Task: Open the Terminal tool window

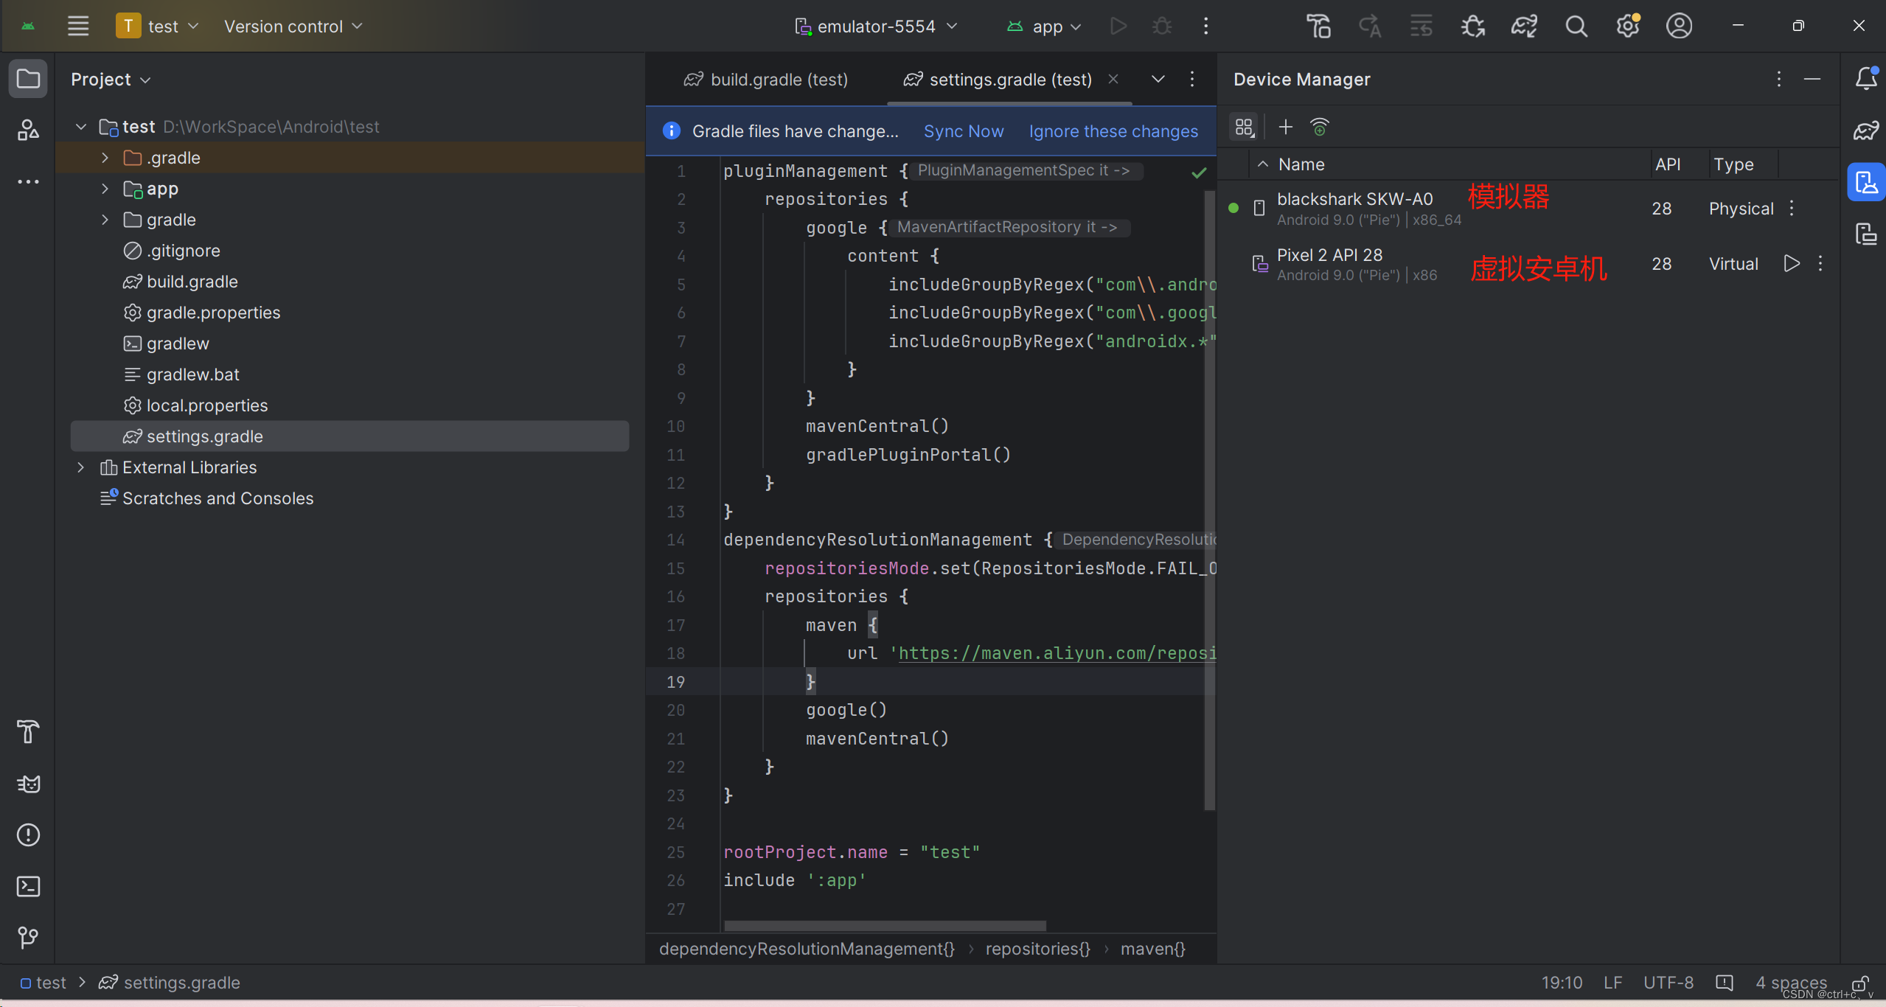Action: pyautogui.click(x=28, y=886)
